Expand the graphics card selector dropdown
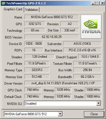106x119 pixels. pyautogui.click(x=60, y=114)
